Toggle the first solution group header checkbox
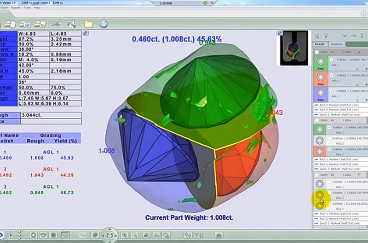This screenshot has width=368, height=243. (x=317, y=52)
